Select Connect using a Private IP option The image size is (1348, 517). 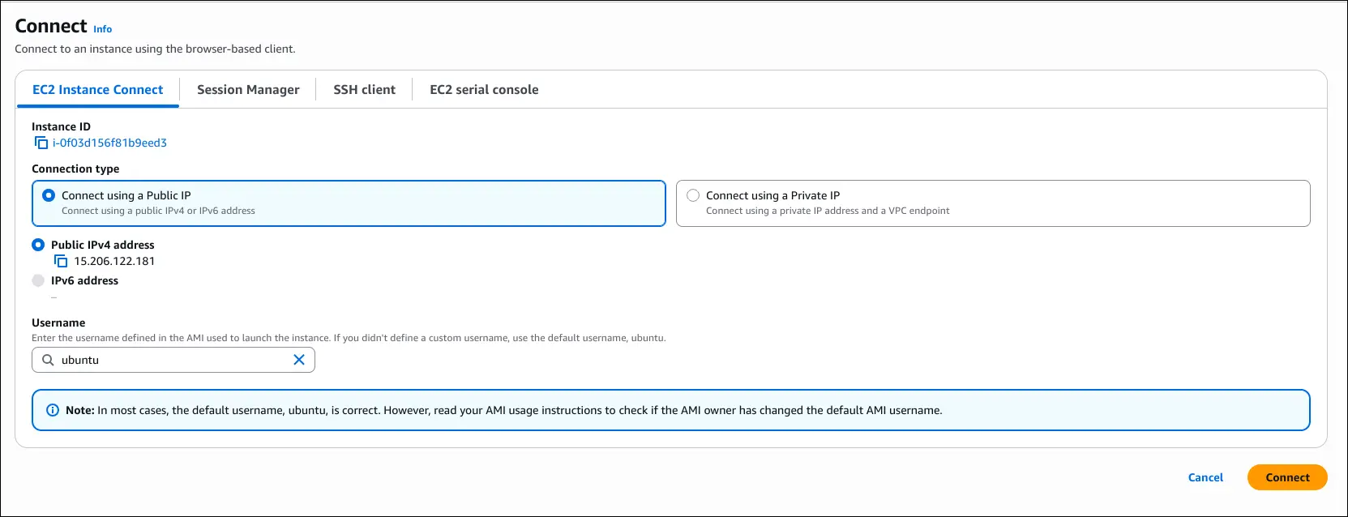click(693, 195)
